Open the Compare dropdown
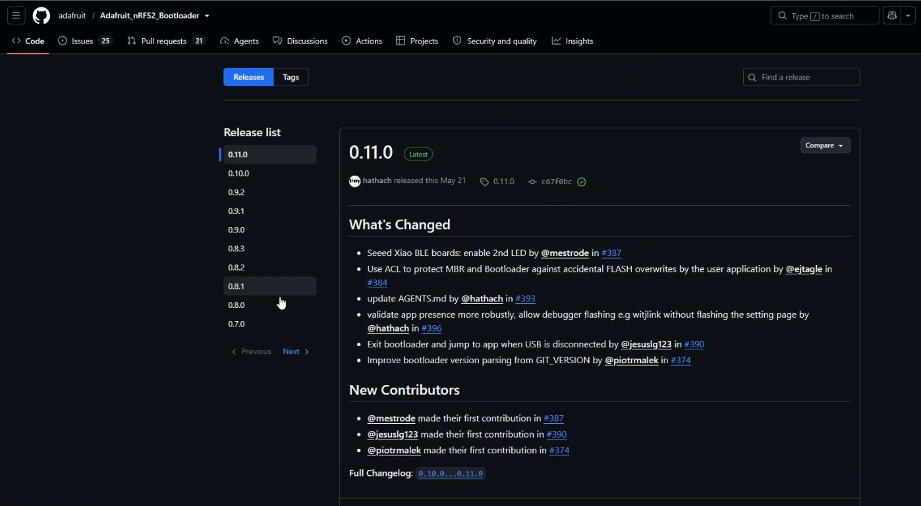 (825, 145)
